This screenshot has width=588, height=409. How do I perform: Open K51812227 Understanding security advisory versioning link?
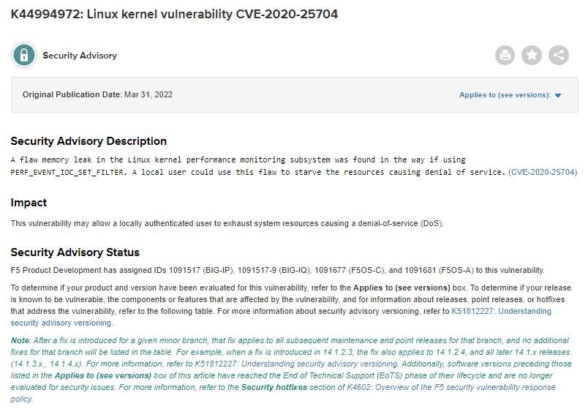coord(501,311)
